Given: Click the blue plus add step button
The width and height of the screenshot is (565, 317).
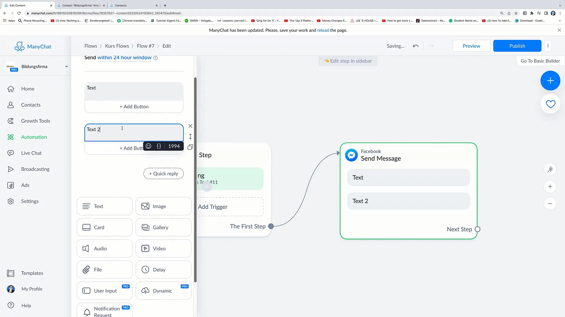Looking at the screenshot, I should [x=550, y=81].
